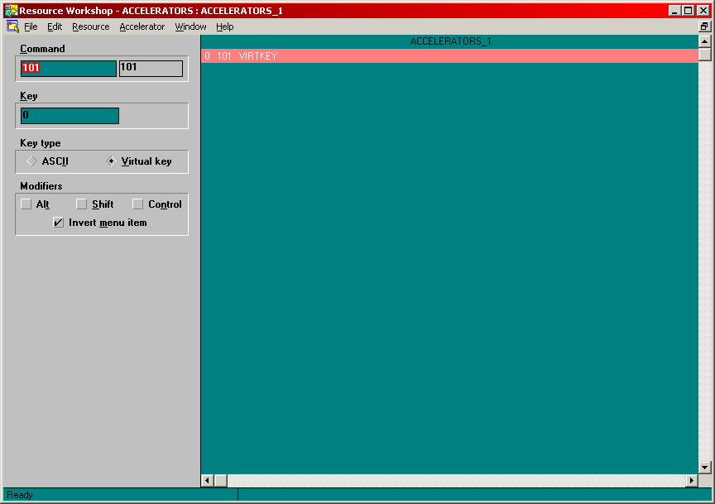Click the horizontal scrollbar right arrow

coord(692,481)
